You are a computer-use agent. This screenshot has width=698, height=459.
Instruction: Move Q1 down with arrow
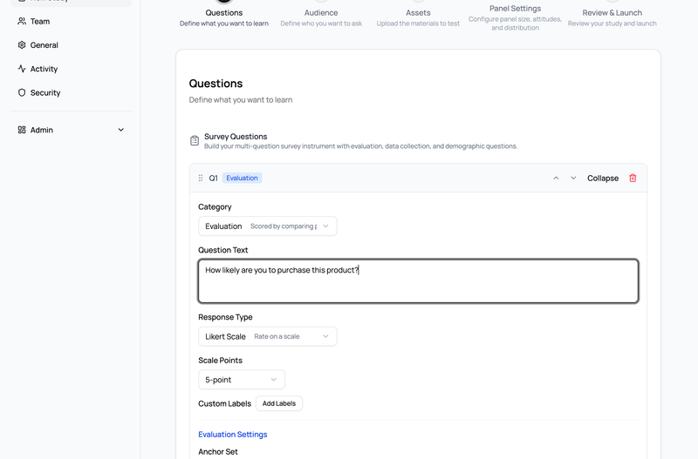click(x=573, y=178)
